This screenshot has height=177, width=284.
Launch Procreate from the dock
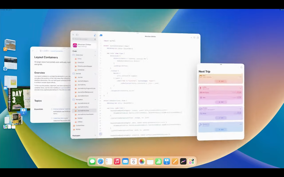[183, 161]
